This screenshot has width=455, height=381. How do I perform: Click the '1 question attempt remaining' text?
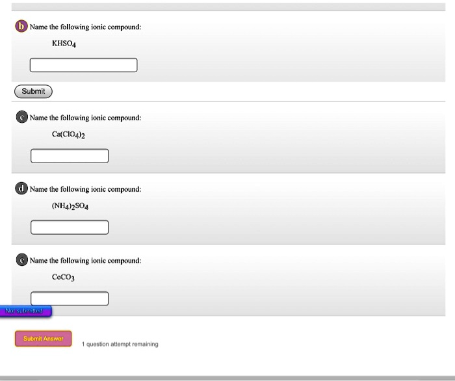(120, 344)
